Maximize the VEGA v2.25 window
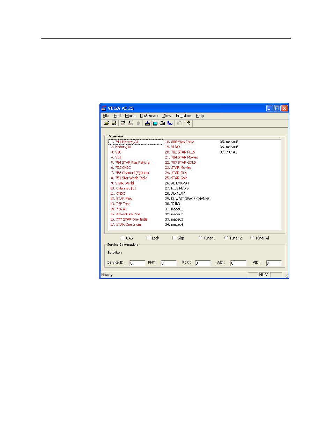The image size is (333, 445). tap(277, 108)
